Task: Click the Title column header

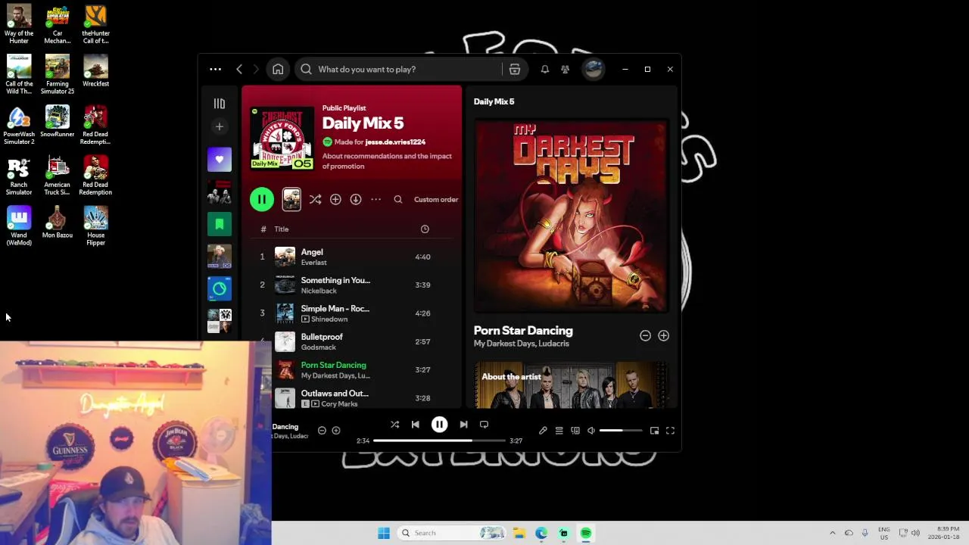Action: 282,229
